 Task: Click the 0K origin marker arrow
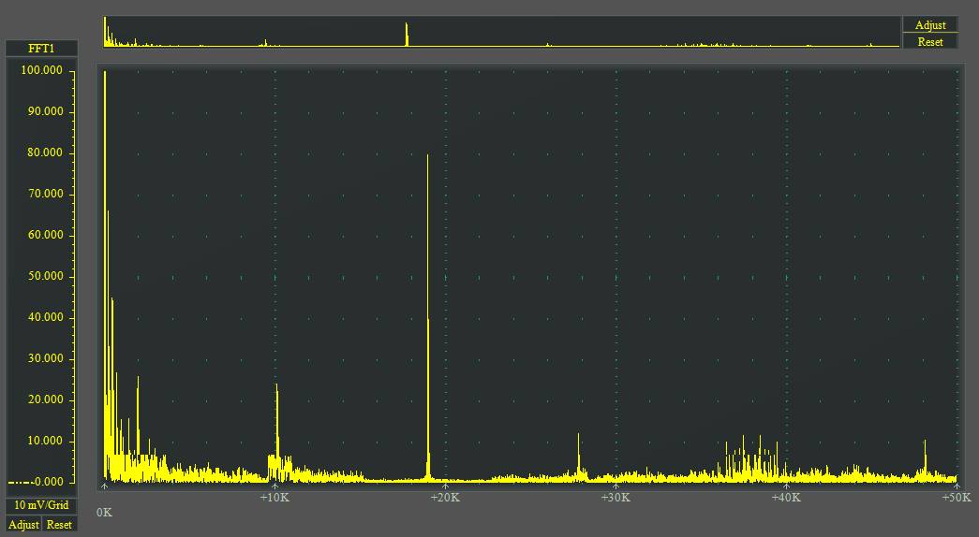point(104,486)
